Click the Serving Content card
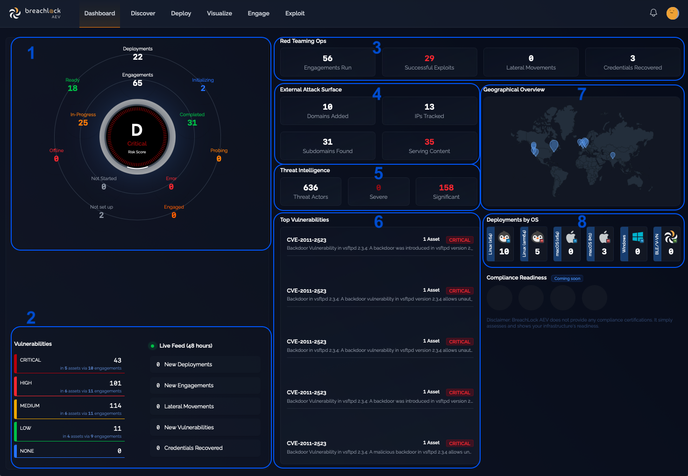This screenshot has height=476, width=688. (430, 146)
